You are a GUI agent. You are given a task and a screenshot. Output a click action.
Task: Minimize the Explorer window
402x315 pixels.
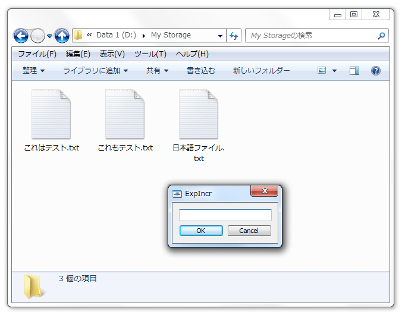[x=338, y=15]
